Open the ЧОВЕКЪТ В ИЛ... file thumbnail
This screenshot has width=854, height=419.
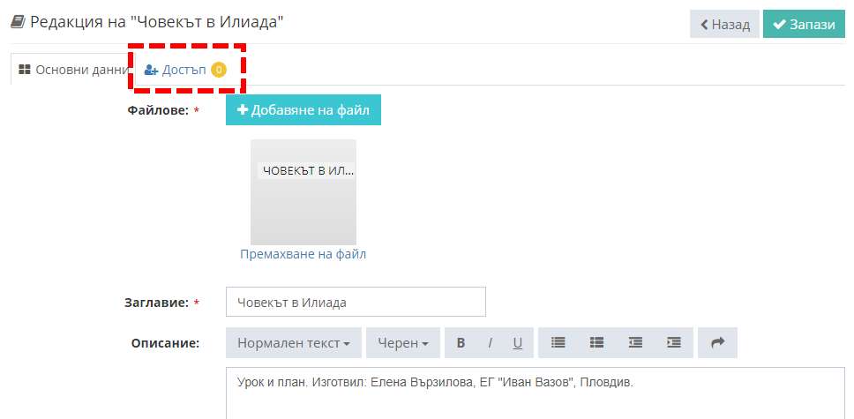click(303, 191)
